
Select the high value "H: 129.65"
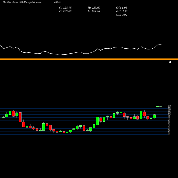[x=94, y=8]
